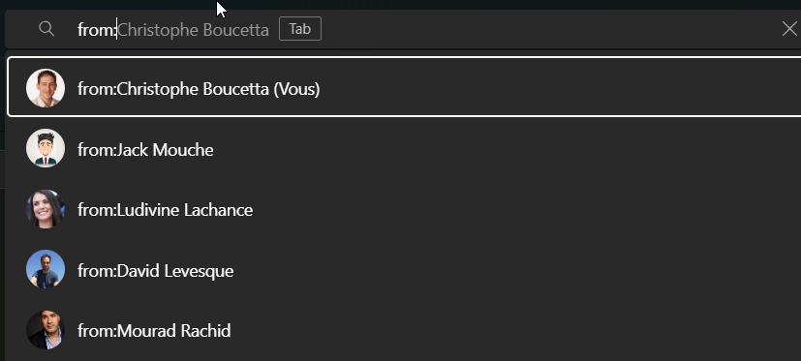Click empty space in Mourad Rachid row

pyautogui.click(x=516, y=331)
